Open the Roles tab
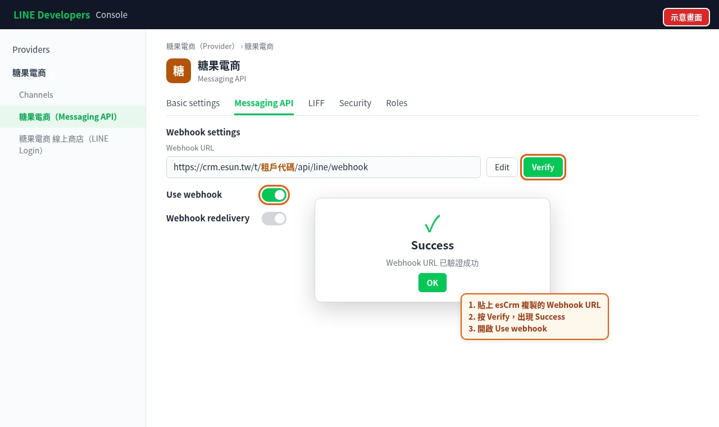Image resolution: width=719 pixels, height=427 pixels. [x=397, y=103]
